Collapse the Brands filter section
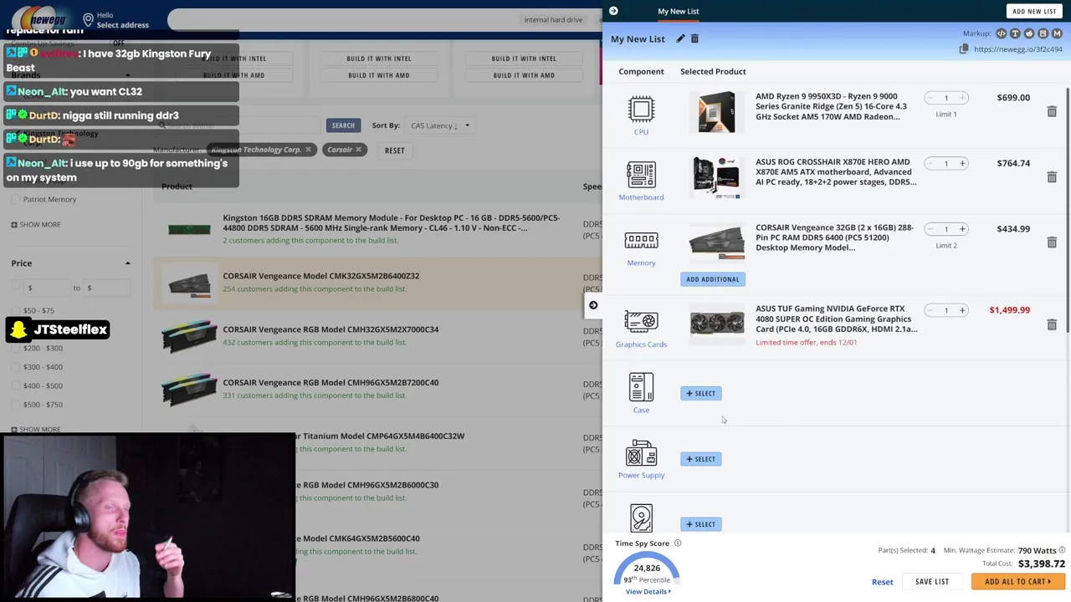1071x602 pixels. pyautogui.click(x=127, y=75)
